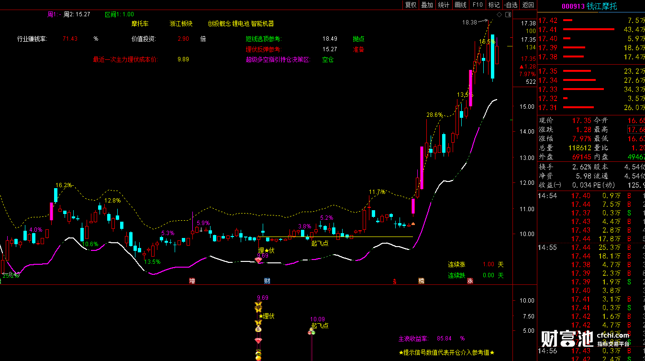Click the 行业赚钱率 71.43 value

coord(70,39)
